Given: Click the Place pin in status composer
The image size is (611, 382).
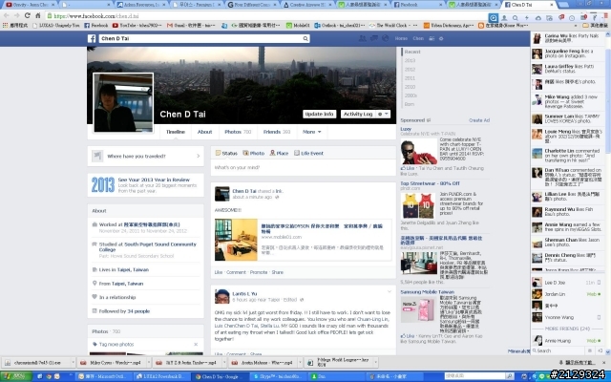Looking at the screenshot, I should [272, 153].
